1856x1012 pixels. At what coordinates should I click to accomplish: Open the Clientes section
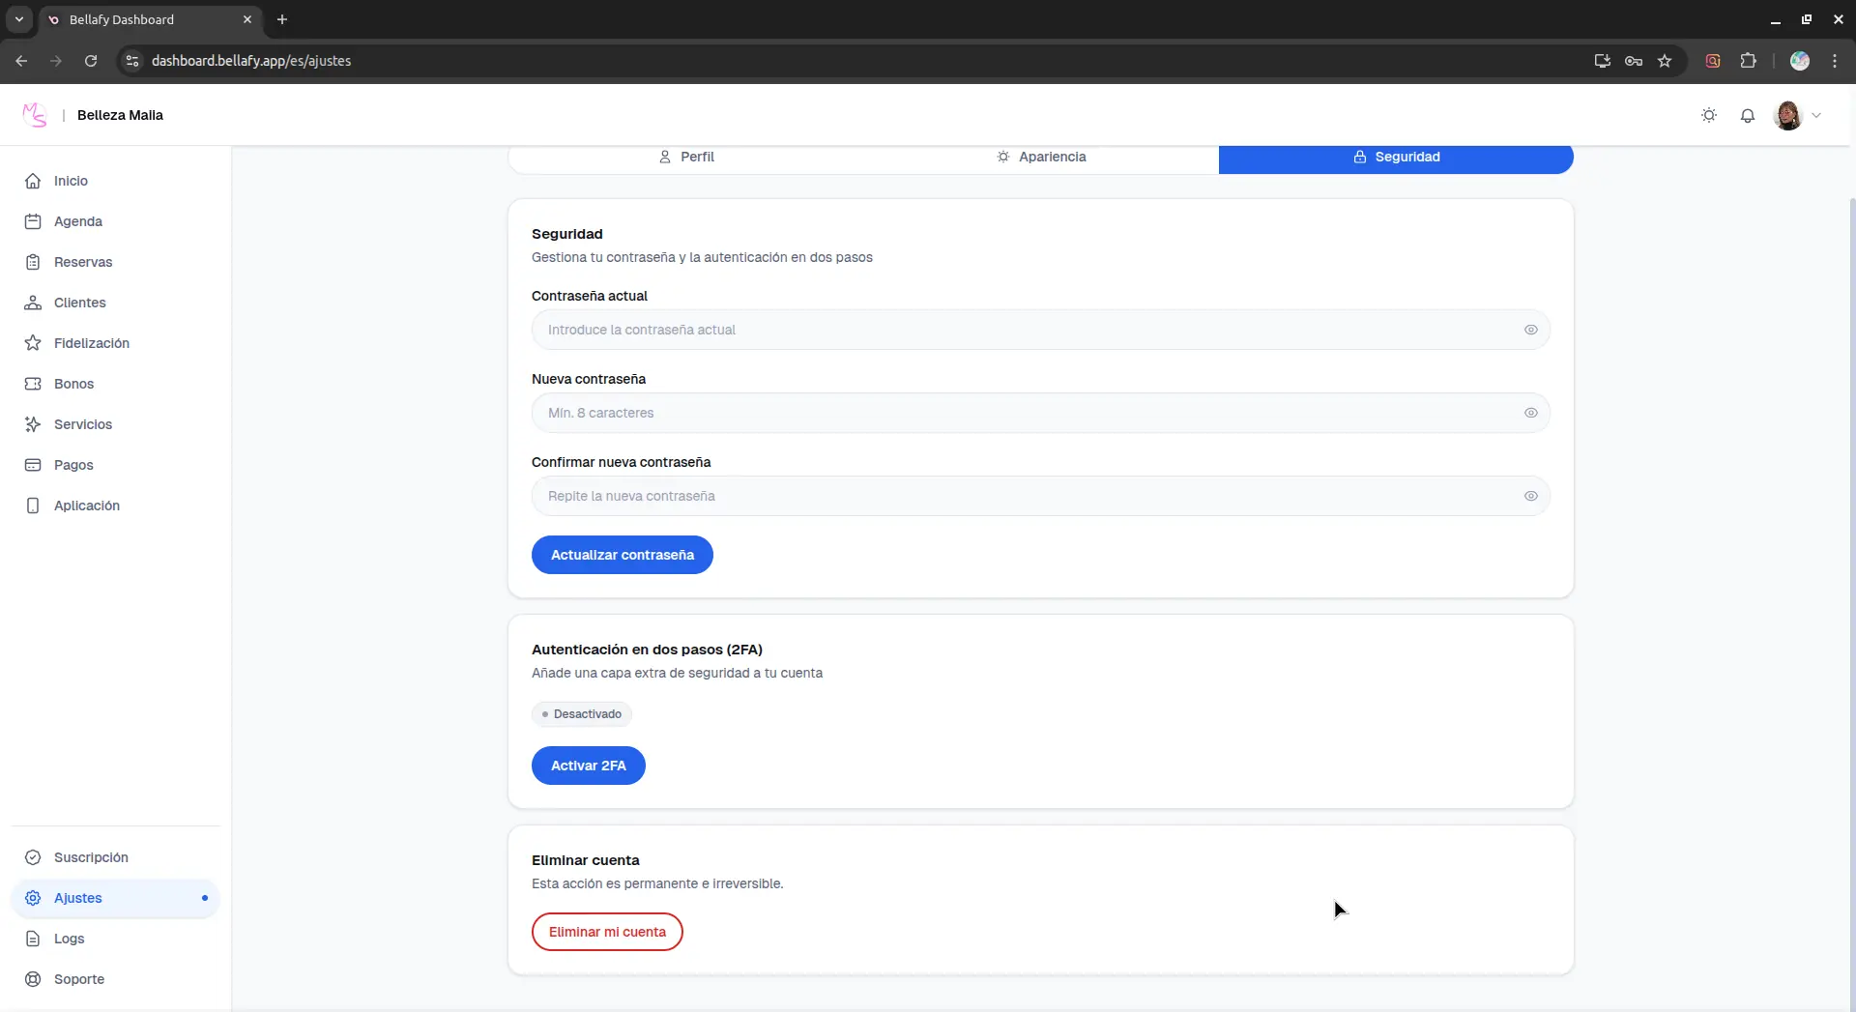[x=79, y=302]
